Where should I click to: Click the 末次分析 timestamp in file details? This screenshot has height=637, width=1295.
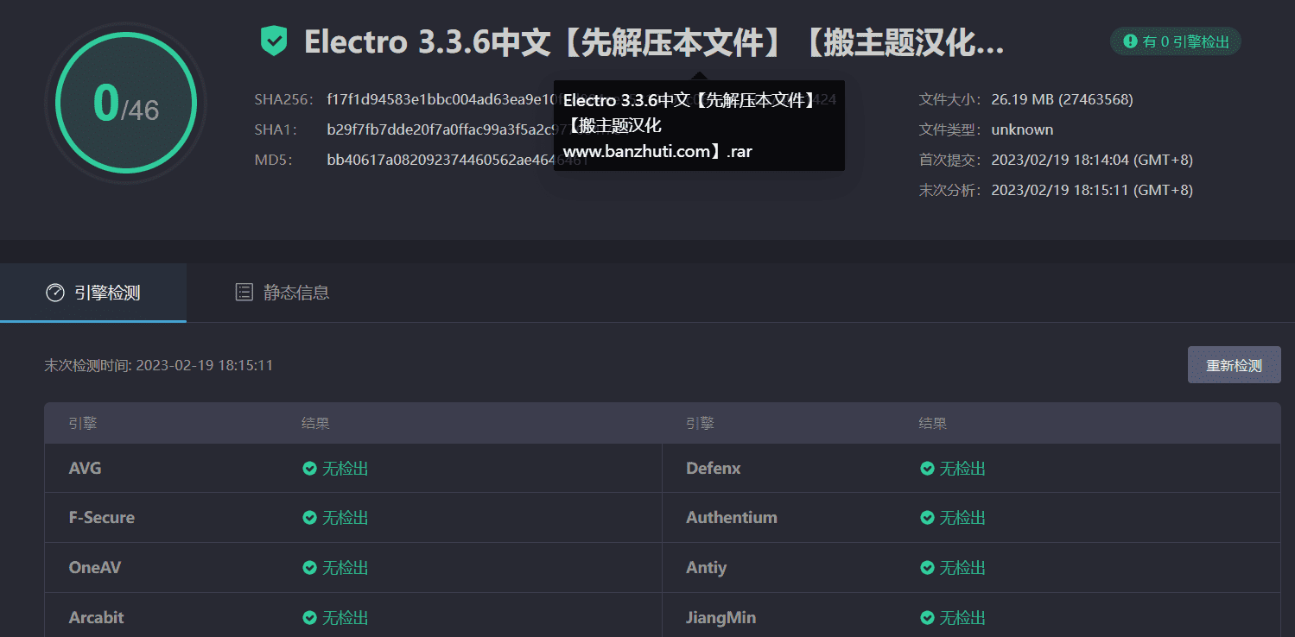tap(1092, 190)
